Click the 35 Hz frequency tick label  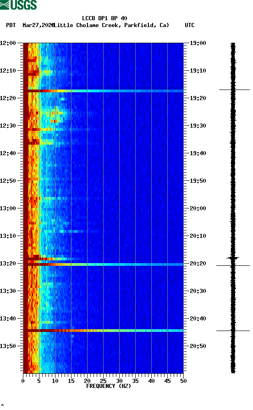coord(136,381)
